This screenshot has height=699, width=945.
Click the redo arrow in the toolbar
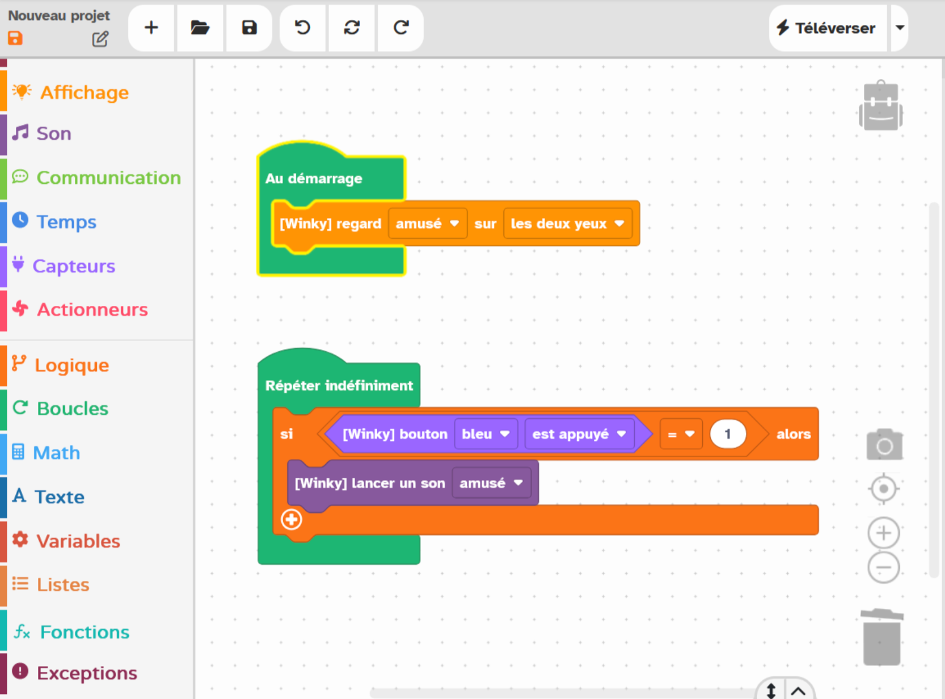point(401,28)
